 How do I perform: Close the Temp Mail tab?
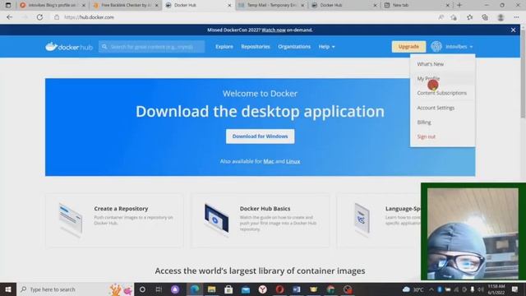[x=302, y=6]
